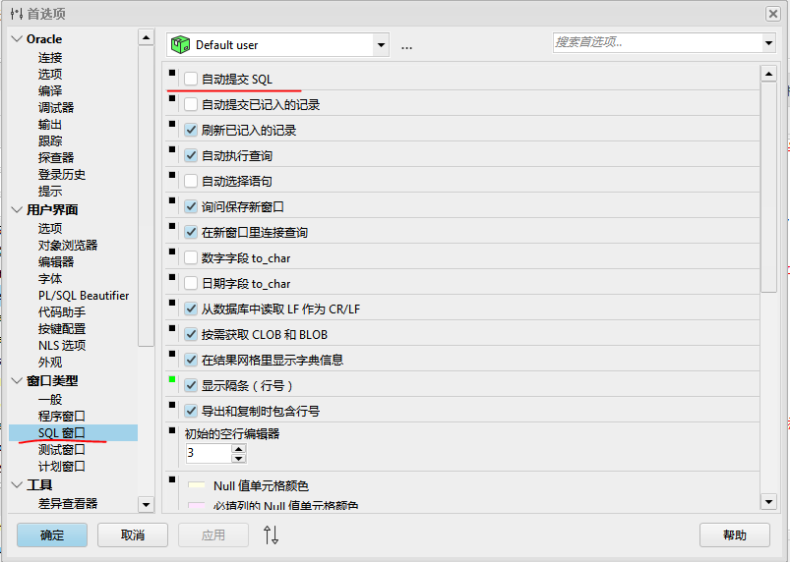Enable the 自动提交 SQL checkbox

coord(191,79)
